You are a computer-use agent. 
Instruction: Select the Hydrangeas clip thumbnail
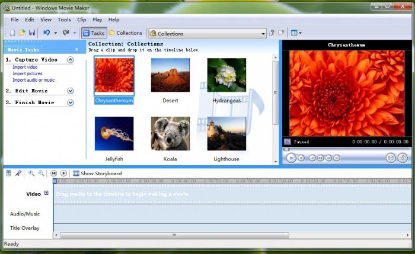point(226,75)
